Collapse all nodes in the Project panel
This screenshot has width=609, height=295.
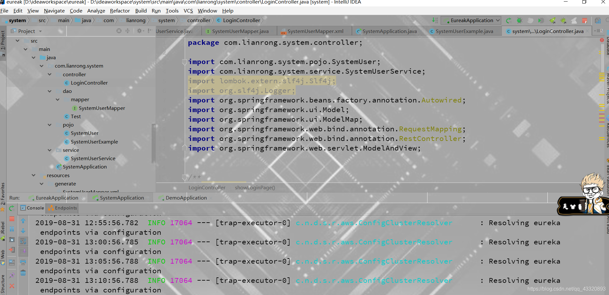pos(127,31)
